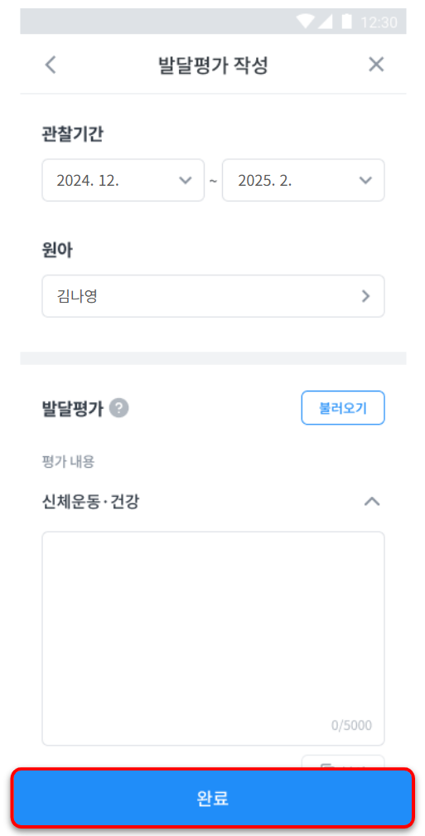425x836 pixels.
Task: Tap the 0/5000 character counter
Action: coord(351,725)
